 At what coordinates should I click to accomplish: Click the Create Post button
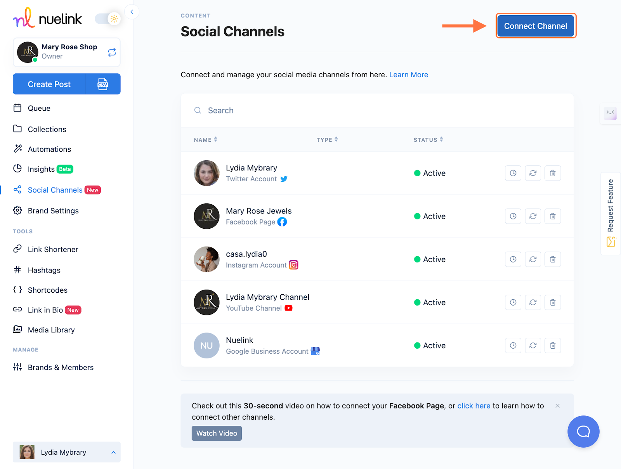click(49, 84)
